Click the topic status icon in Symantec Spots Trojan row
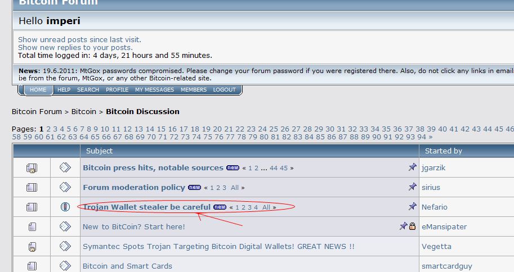Viewport: 514px width, 272px height. [x=32, y=247]
